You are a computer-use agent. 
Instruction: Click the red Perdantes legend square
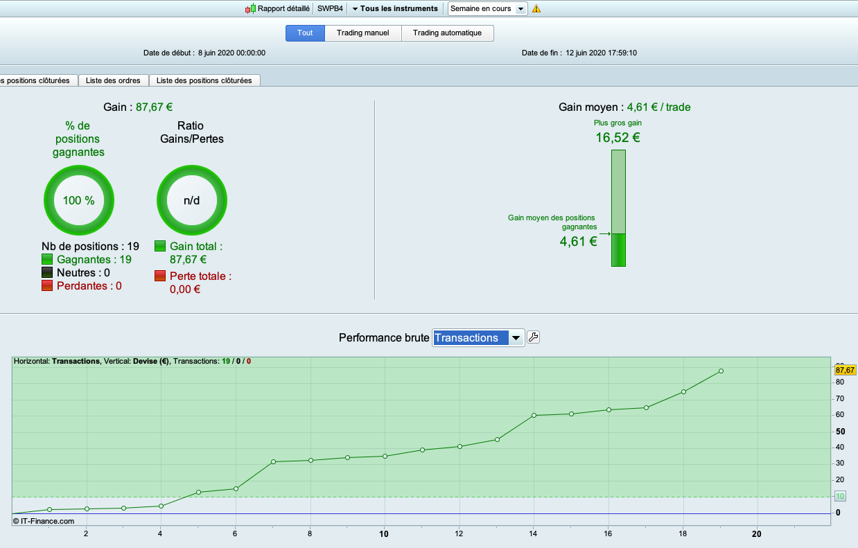click(47, 285)
